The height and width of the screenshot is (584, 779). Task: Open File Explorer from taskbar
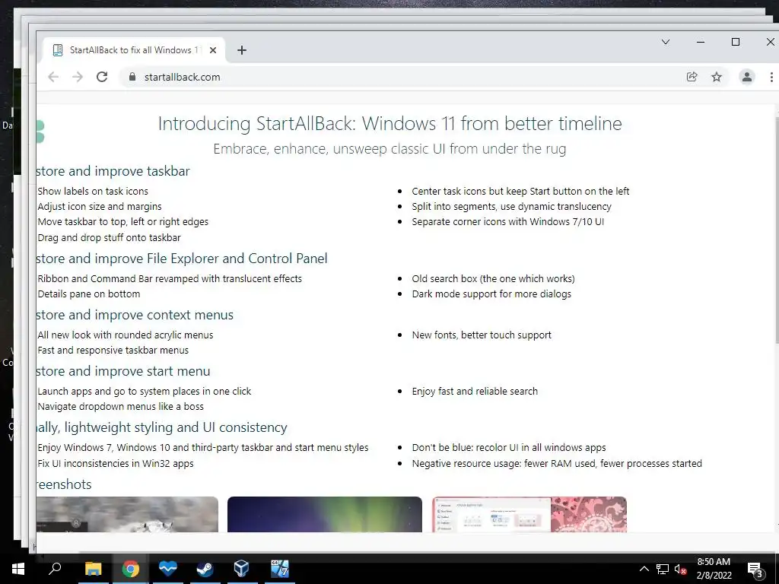93,569
